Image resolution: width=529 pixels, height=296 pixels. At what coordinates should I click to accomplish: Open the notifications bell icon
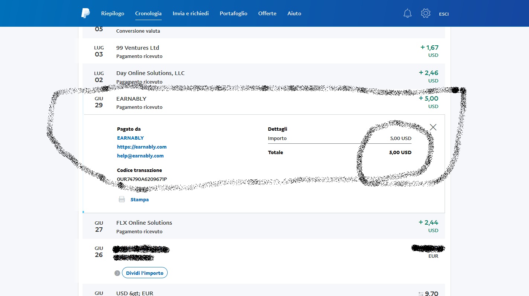tap(407, 13)
